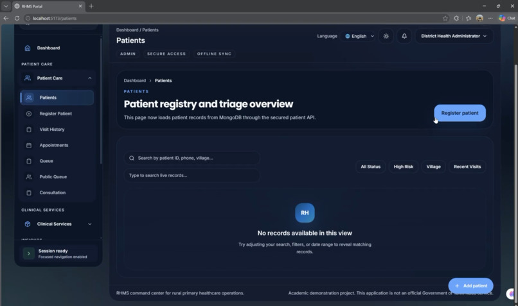Screen dimensions: 518x306
Task: Reload the page with refresh icon
Action: (x=17, y=19)
